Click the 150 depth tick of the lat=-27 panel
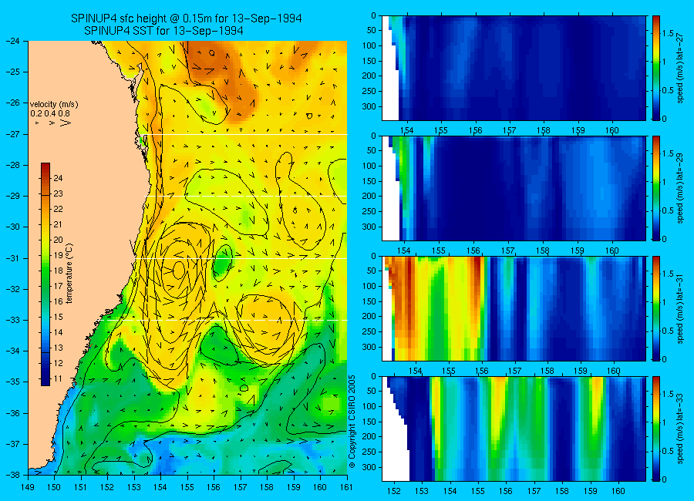The image size is (694, 501). (x=369, y=61)
